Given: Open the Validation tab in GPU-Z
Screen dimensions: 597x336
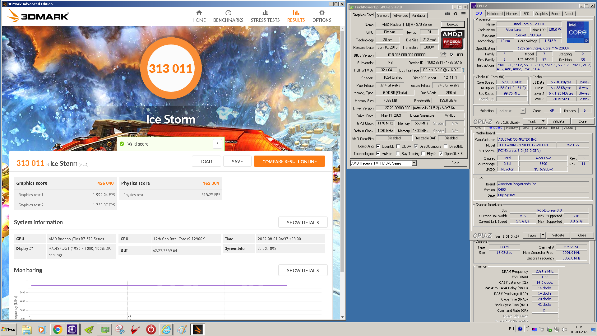Looking at the screenshot, I should pyautogui.click(x=419, y=16).
